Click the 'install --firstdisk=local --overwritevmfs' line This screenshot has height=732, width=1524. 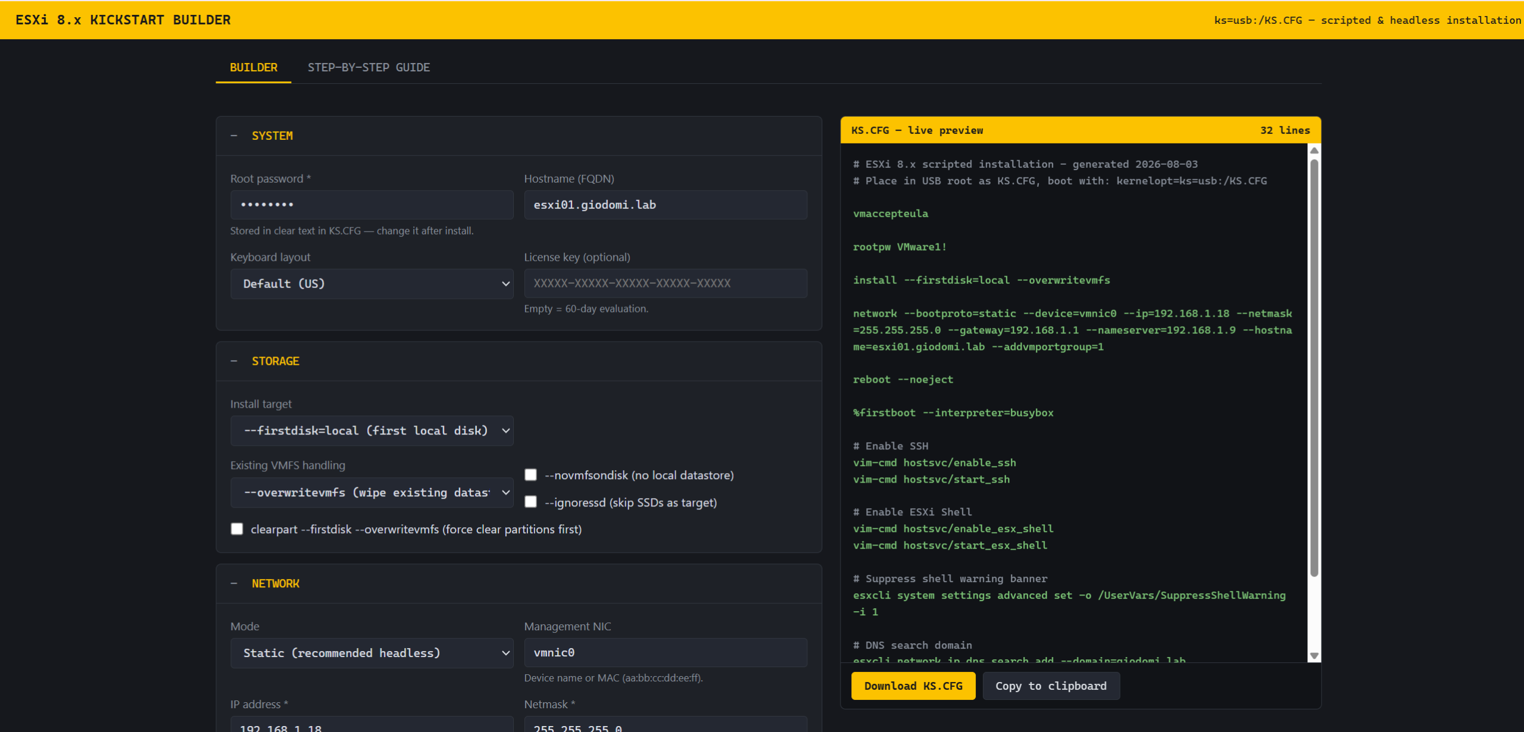pyautogui.click(x=982, y=280)
